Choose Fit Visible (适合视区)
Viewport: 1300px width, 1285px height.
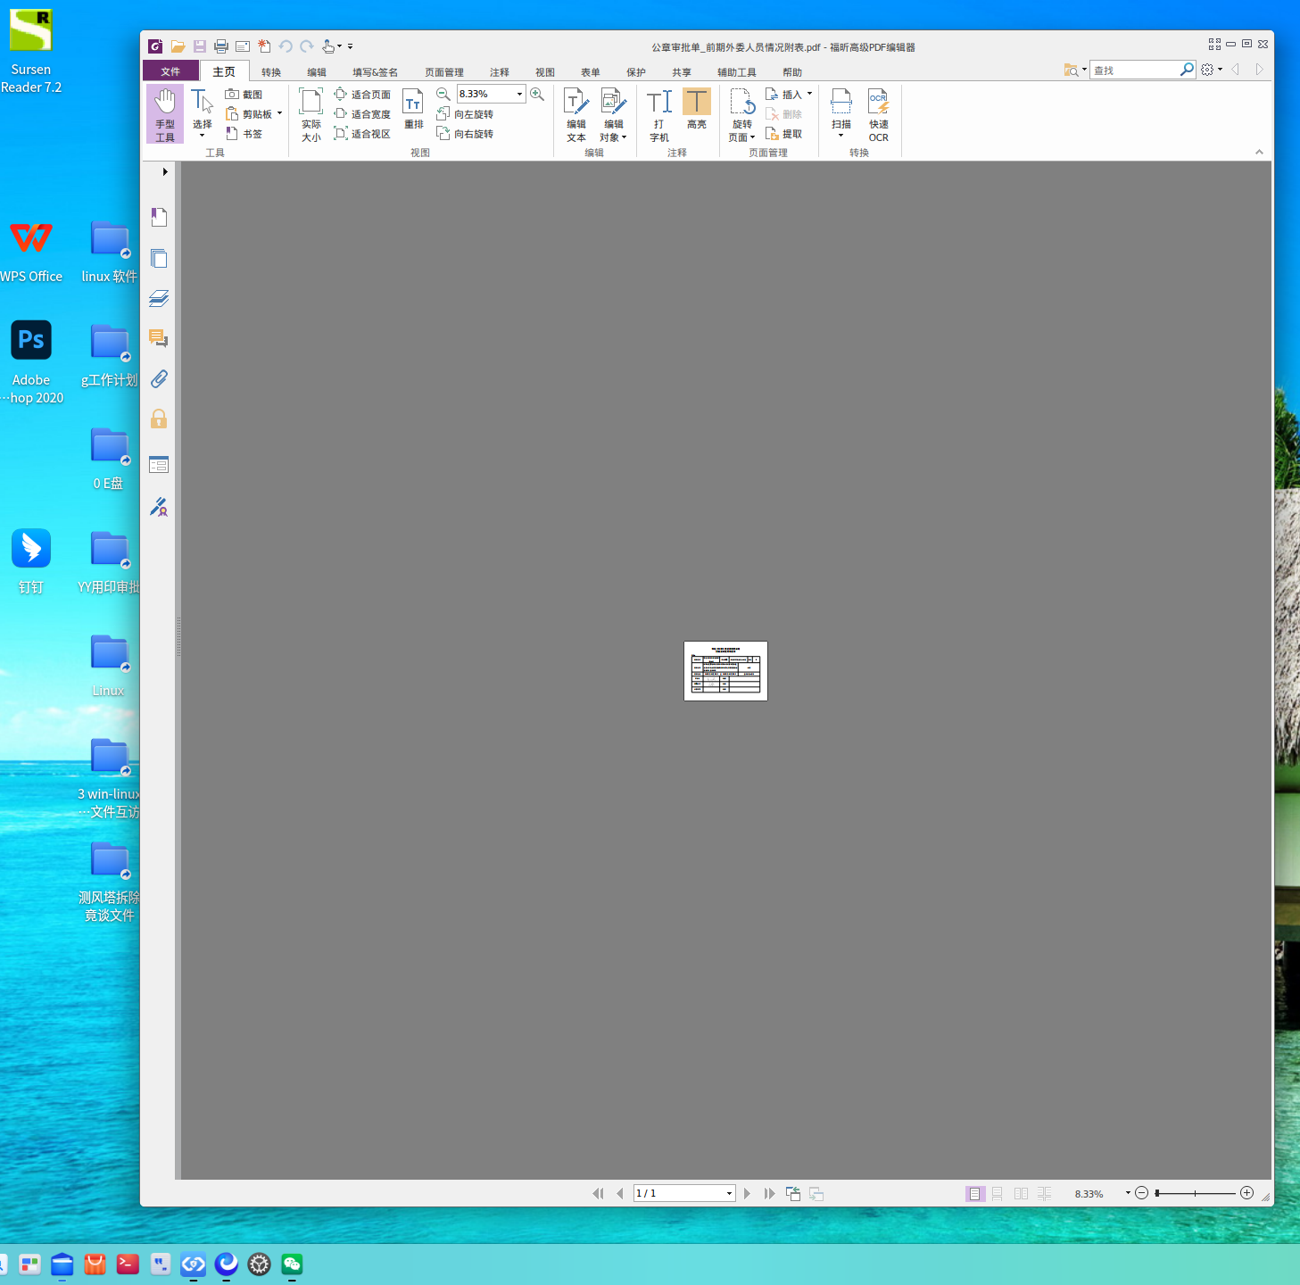(x=362, y=134)
